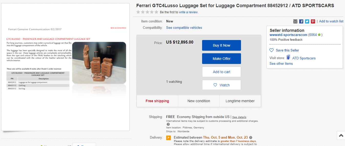The height and width of the screenshot is (146, 345).
Task: Click the heart icon beside Save this Seller
Action: (271, 50)
